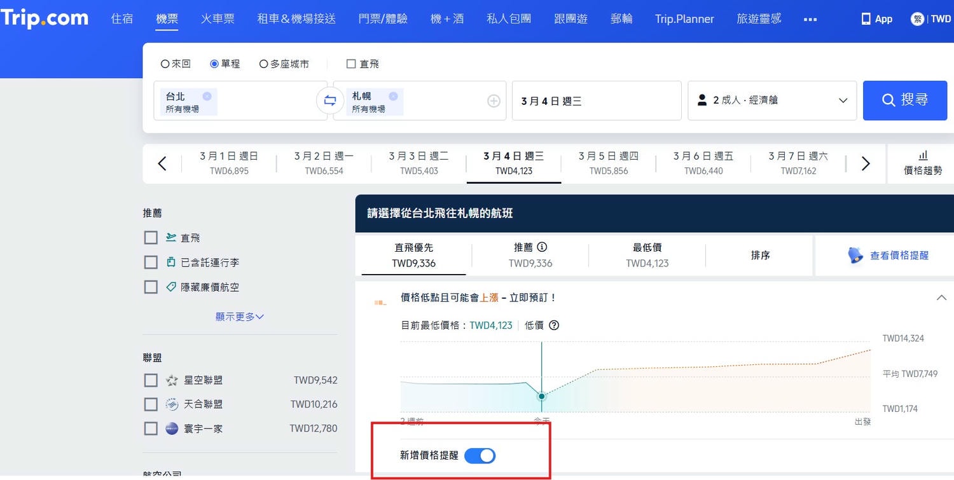Open the 跟團遊 navigation tab

[570, 19]
